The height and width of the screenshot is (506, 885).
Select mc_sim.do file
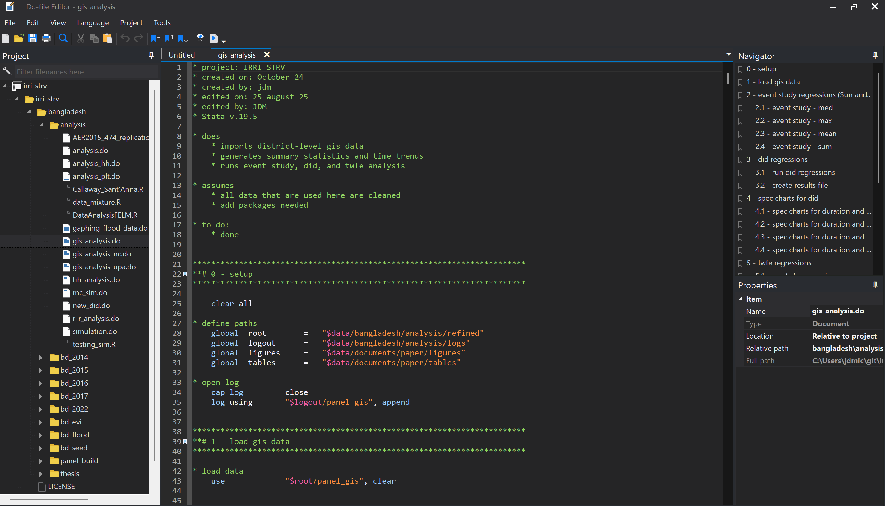coord(90,293)
